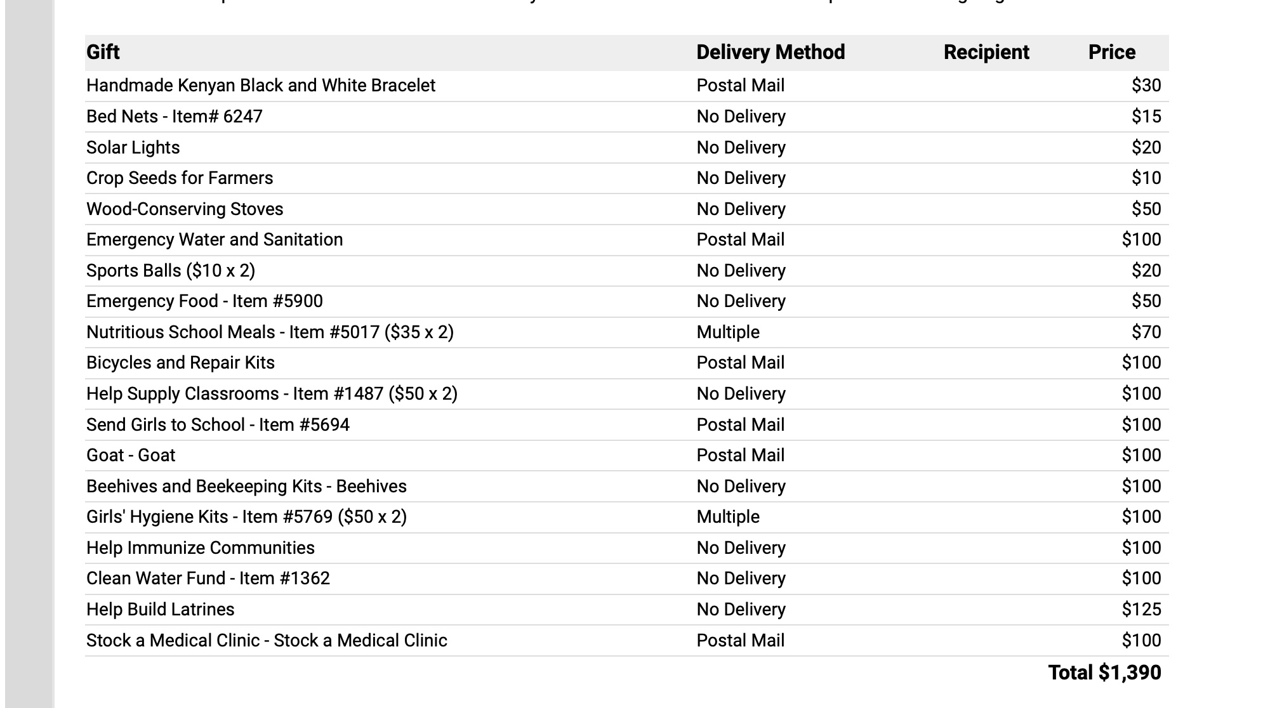
Task: Click the Total $1,390 amount
Action: tap(1104, 672)
